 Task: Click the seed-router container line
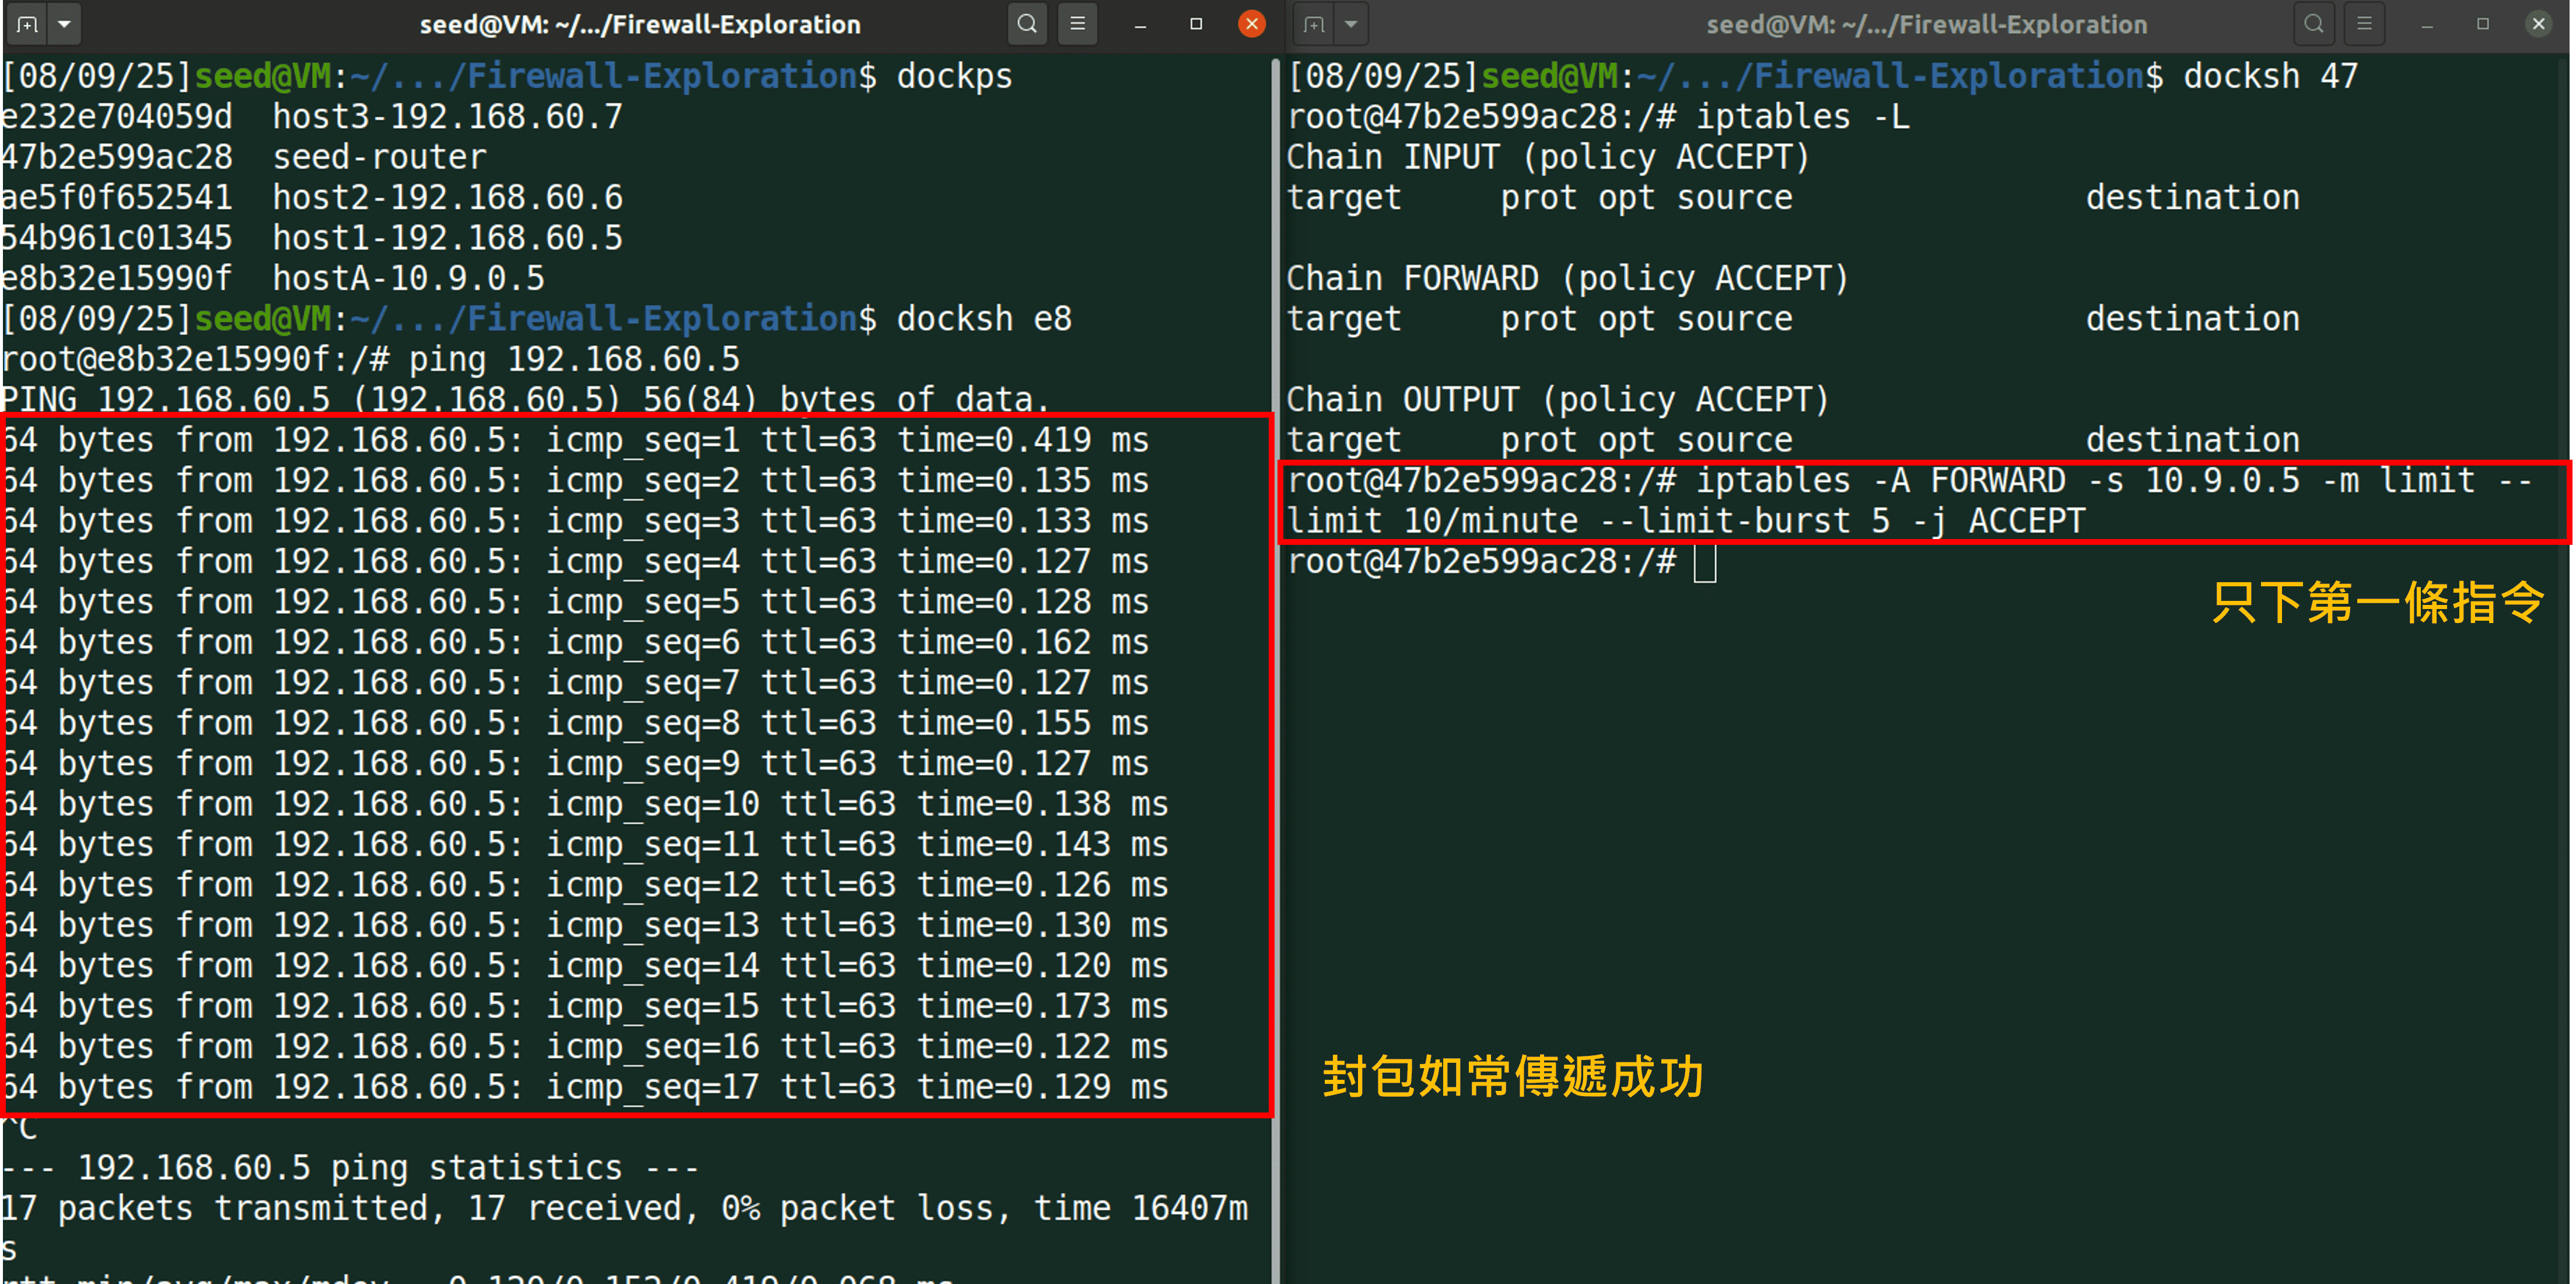point(380,157)
